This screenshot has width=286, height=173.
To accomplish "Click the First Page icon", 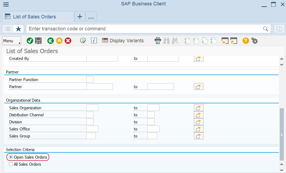I will coord(187,41).
